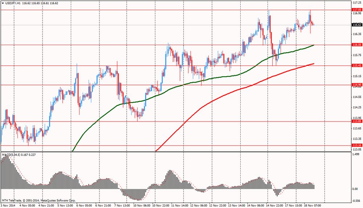The height and width of the screenshot is (208, 363).
Task: Click the 113.65 price scale value
Action: coord(357,128)
